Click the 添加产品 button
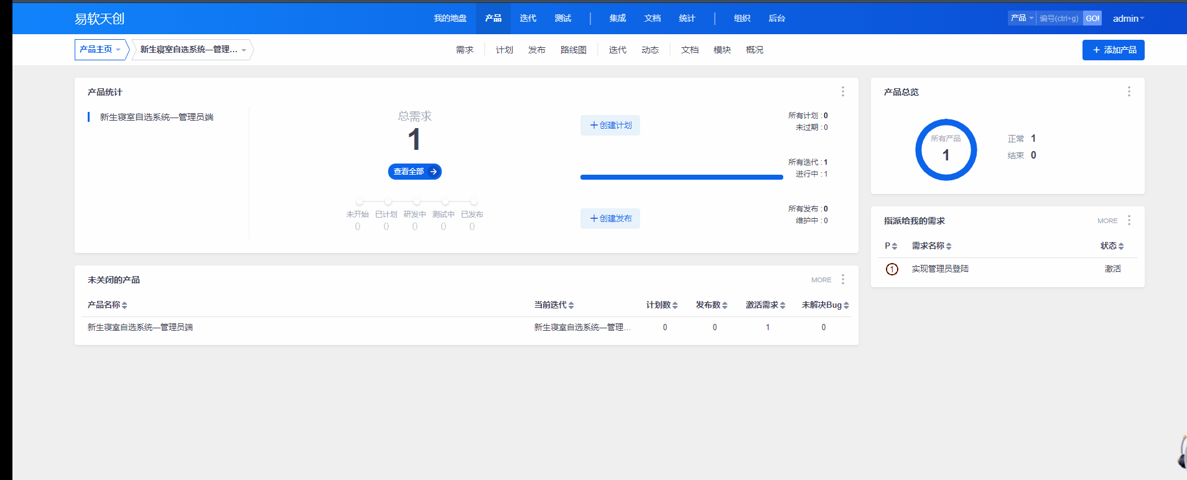 pyautogui.click(x=1114, y=50)
